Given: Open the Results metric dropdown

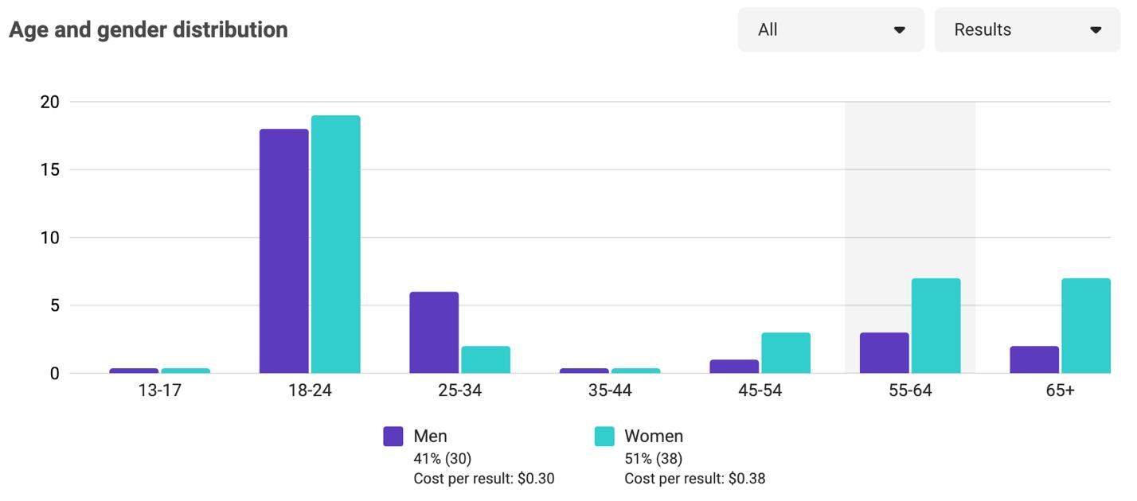Looking at the screenshot, I should [1026, 30].
